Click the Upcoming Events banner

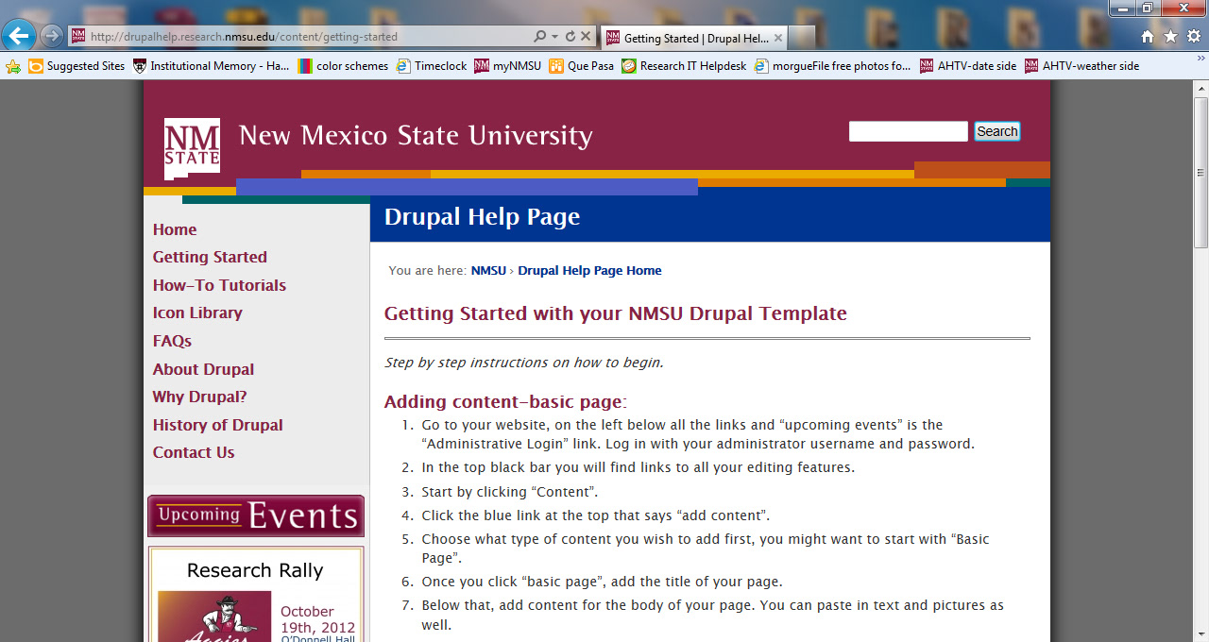tap(256, 516)
